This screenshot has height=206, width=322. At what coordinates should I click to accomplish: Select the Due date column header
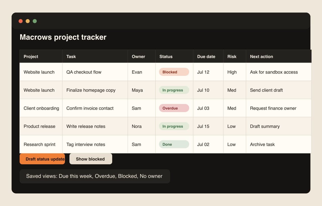coord(208,56)
